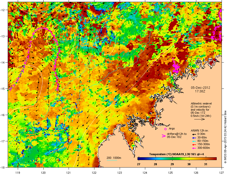
Task: Click the 'Argo' legend label
Action: (x=172, y=128)
